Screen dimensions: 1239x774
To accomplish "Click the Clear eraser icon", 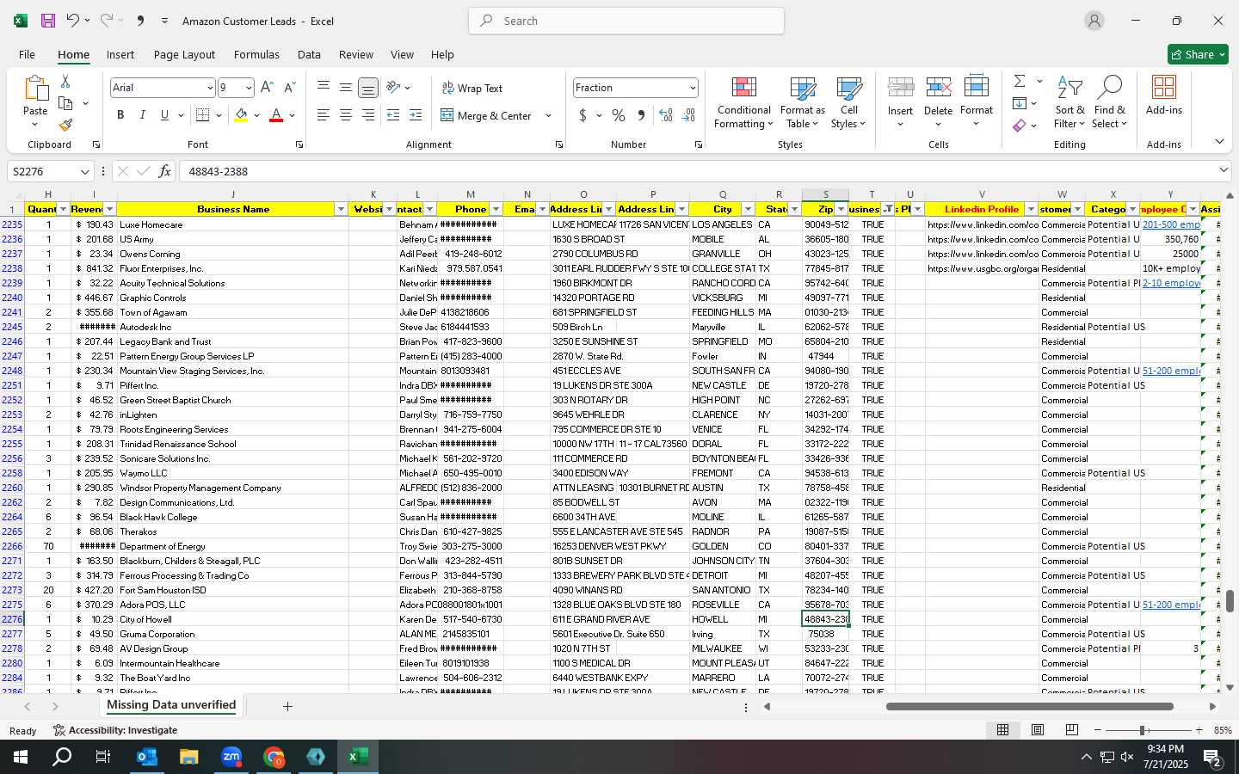I will [1020, 126].
